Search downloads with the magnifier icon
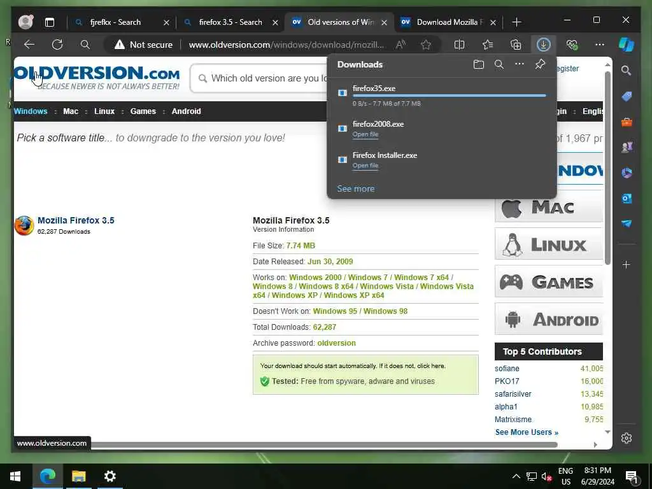Screen dimensions: 652x489 (x=499, y=64)
